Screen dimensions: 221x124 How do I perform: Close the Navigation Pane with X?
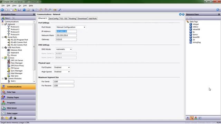[x=34, y=14]
